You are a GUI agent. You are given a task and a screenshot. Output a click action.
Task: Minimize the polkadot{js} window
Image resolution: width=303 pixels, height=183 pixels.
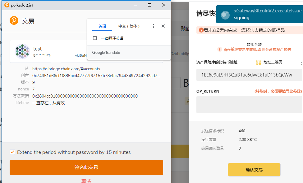(135, 5)
